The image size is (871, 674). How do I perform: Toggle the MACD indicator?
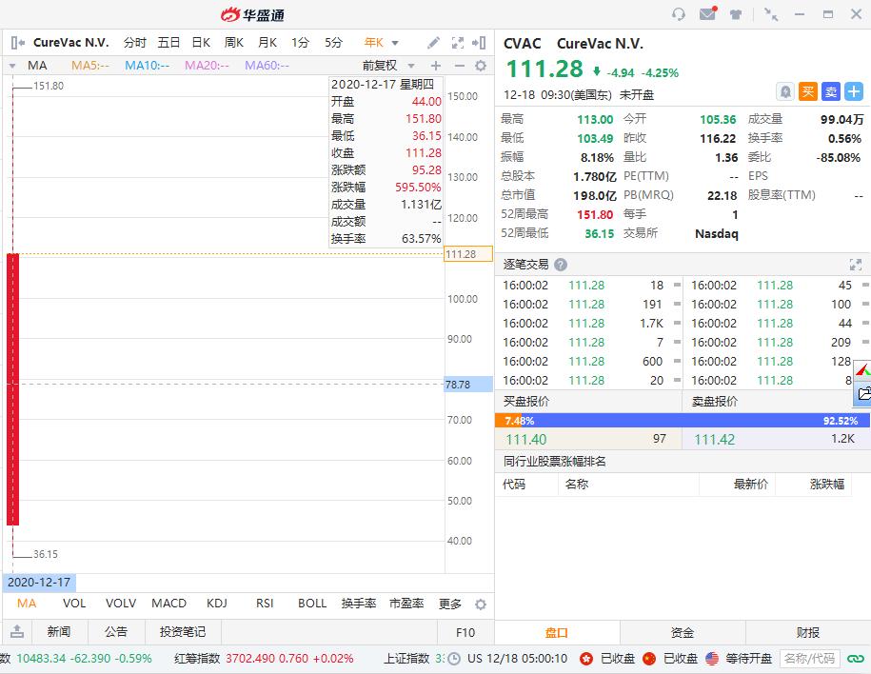[x=168, y=604]
